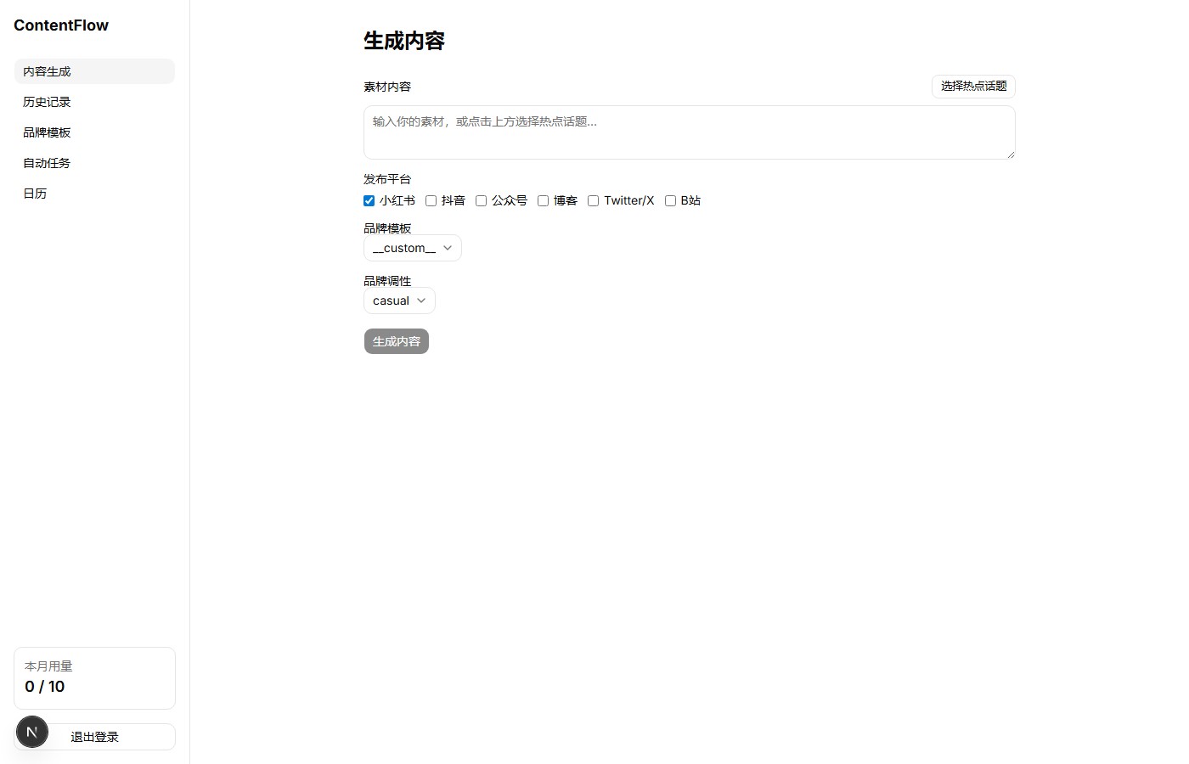The height and width of the screenshot is (764, 1189).
Task: Click 退出登录 to log out
Action: coord(93,737)
